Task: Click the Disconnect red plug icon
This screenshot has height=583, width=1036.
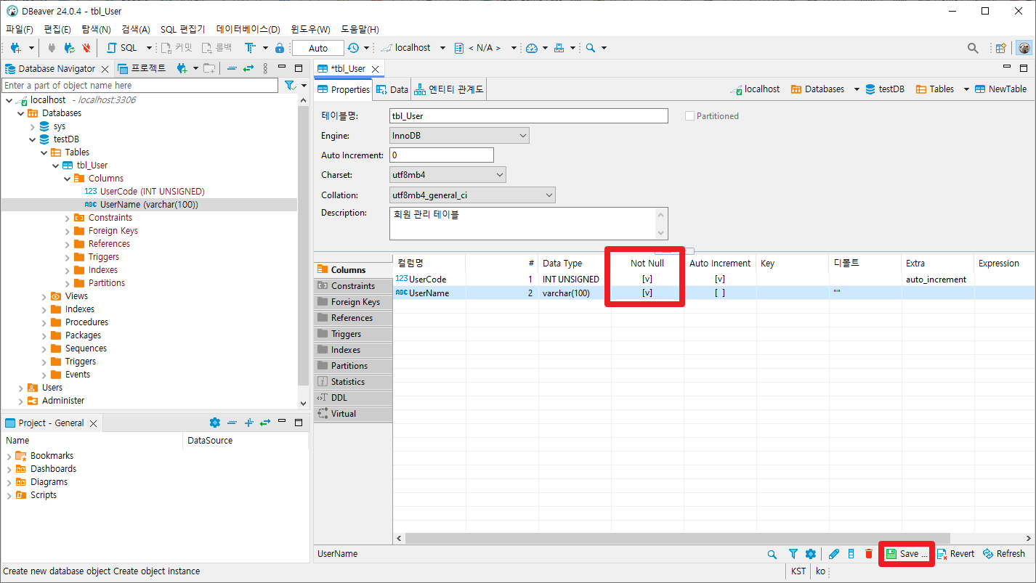Action: 86,48
